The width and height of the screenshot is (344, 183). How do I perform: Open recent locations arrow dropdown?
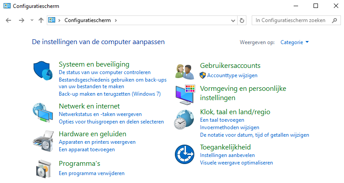click(32, 20)
